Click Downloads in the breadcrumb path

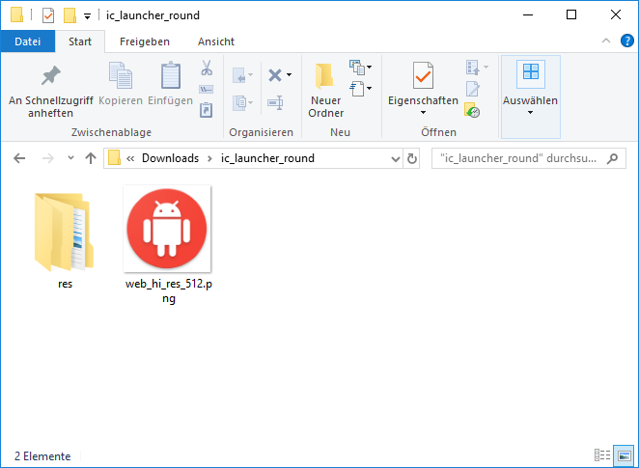(170, 158)
